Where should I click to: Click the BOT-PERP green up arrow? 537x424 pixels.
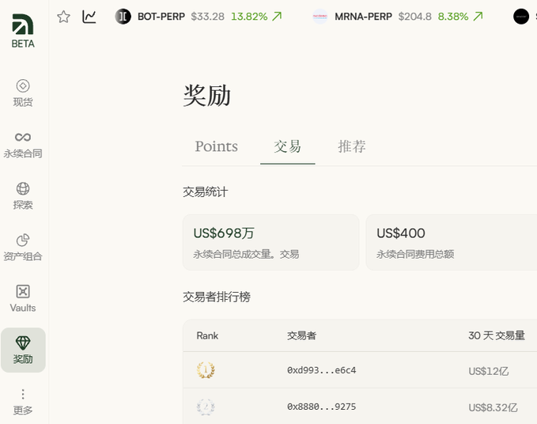(x=277, y=17)
